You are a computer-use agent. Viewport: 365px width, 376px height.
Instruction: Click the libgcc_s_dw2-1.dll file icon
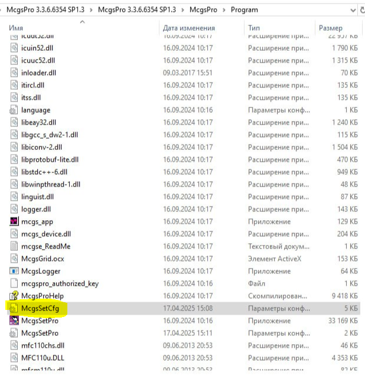[x=14, y=135]
